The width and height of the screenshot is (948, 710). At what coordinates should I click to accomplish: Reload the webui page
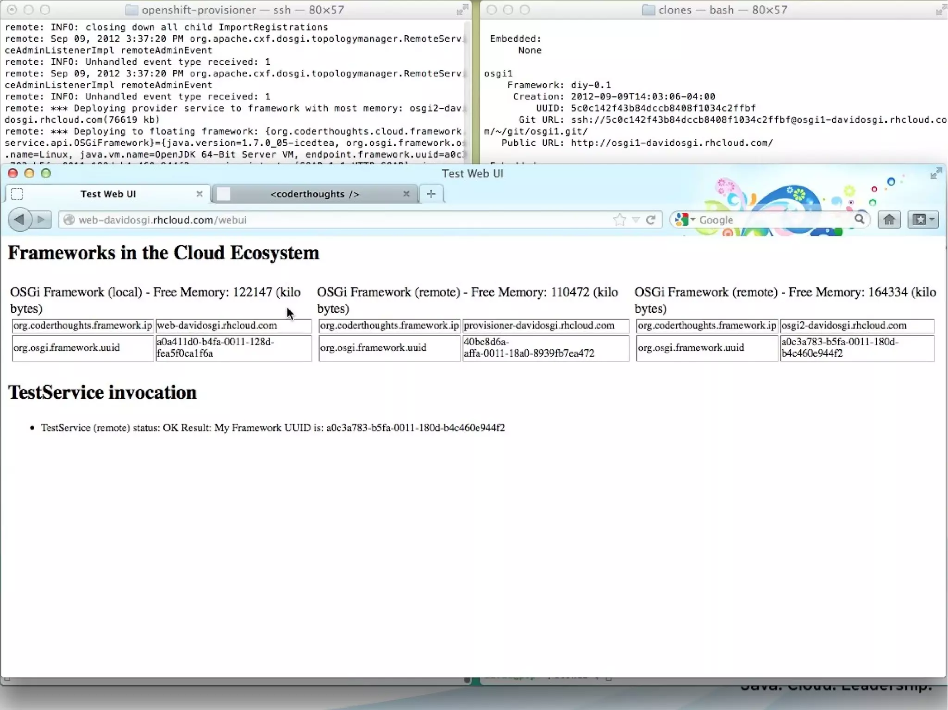point(651,220)
